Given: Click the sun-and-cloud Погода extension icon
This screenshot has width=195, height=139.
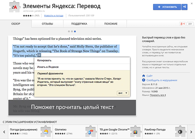Looking at the screenshot, I should tap(45, 132).
